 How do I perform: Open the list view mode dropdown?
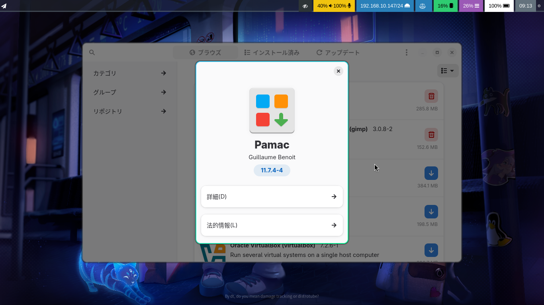coord(448,71)
